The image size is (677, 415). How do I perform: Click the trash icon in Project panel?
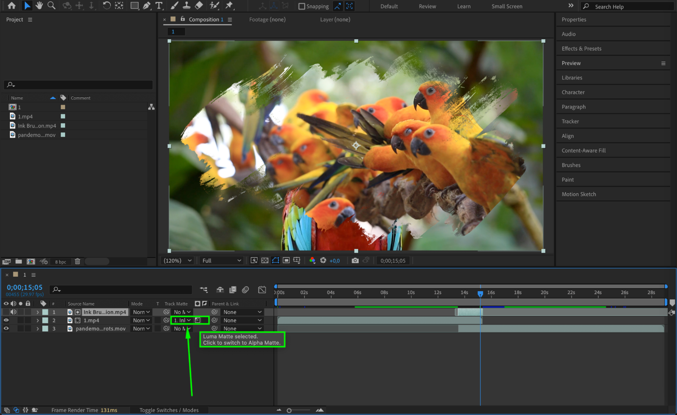pyautogui.click(x=78, y=261)
